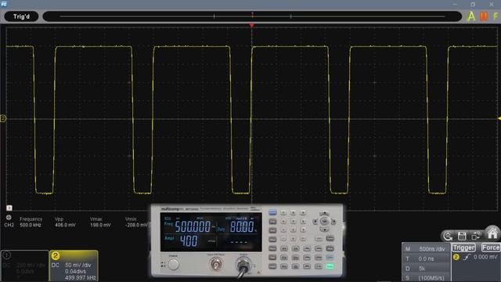The image size is (501, 282).
Task: Select the Frequency 500.0 kHz measurement
Action: pyautogui.click(x=31, y=222)
